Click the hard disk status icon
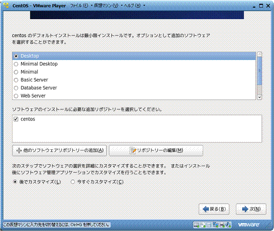Screen dimensions: 274x231 point(197,225)
